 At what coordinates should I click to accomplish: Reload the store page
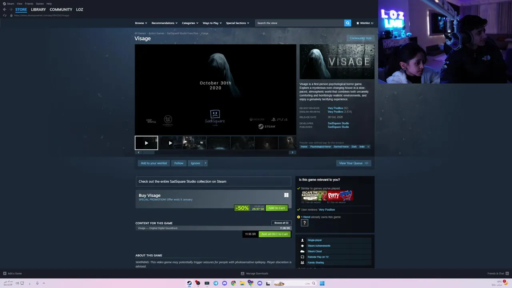(x=5, y=15)
